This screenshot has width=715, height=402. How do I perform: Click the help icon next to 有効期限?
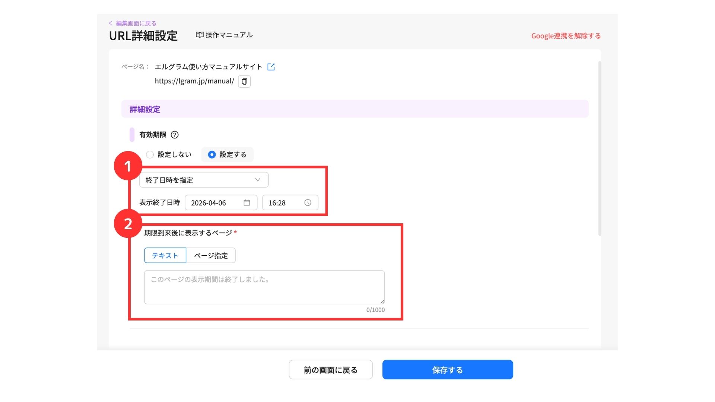[x=174, y=135]
